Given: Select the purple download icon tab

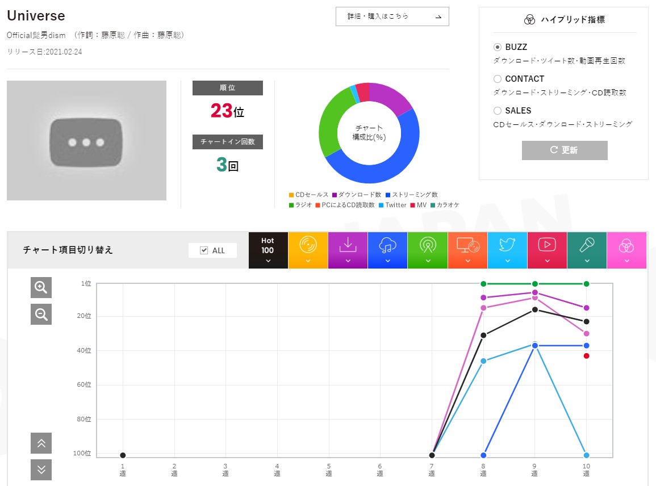Looking at the screenshot, I should pos(348,250).
